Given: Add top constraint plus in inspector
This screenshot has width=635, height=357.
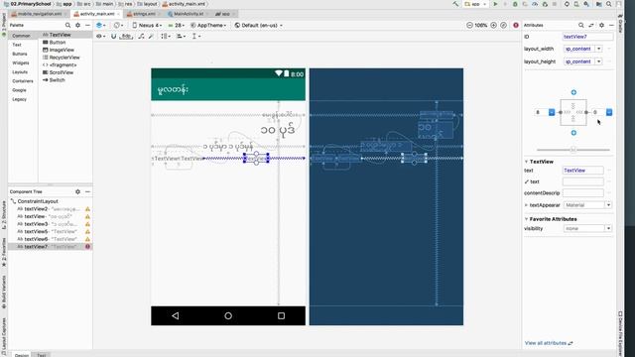Looking at the screenshot, I should tap(573, 92).
